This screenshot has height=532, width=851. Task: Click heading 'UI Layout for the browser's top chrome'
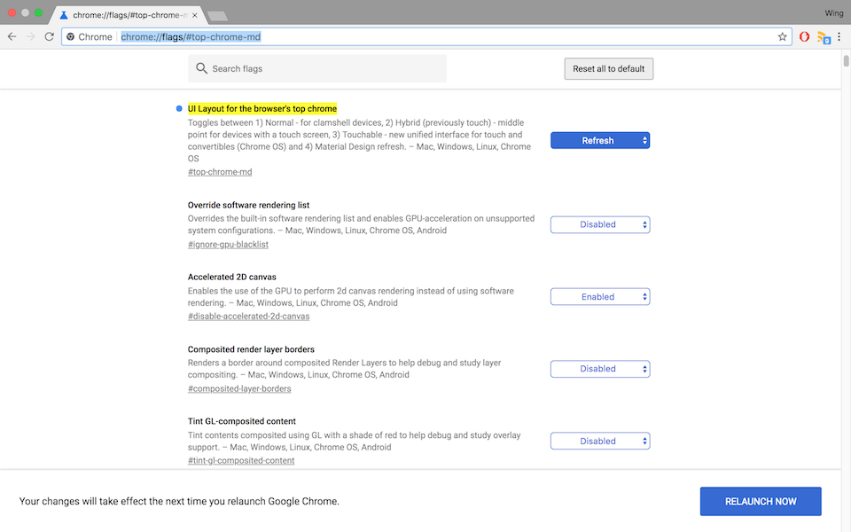[x=262, y=108]
